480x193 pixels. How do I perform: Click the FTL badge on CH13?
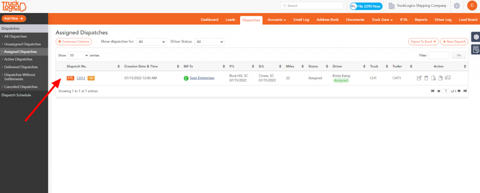point(70,78)
